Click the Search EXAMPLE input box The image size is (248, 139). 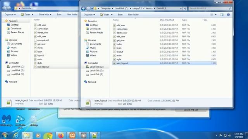tap(209, 8)
